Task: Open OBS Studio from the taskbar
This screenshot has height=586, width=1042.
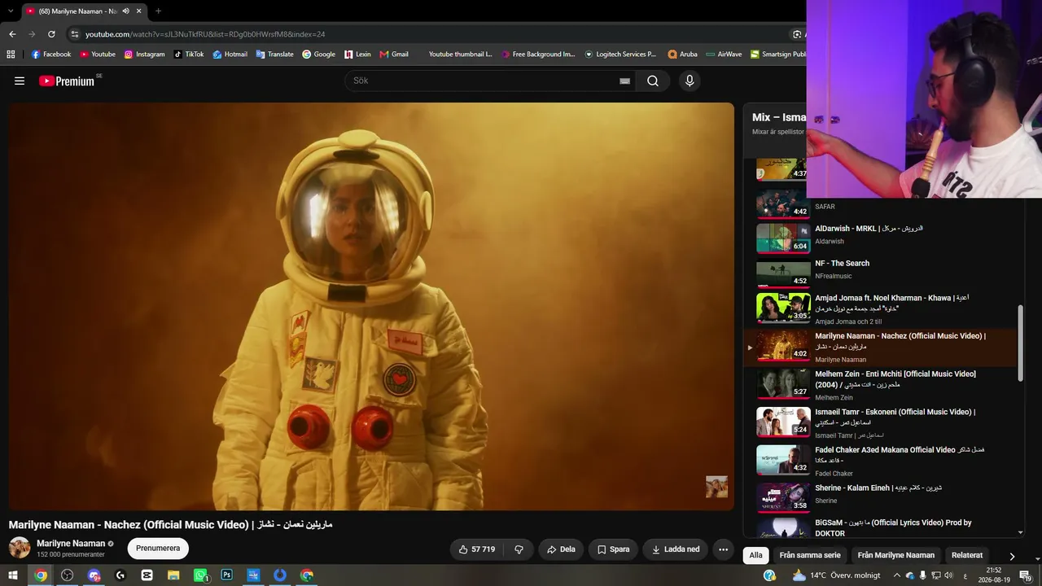Action: pyautogui.click(x=67, y=575)
